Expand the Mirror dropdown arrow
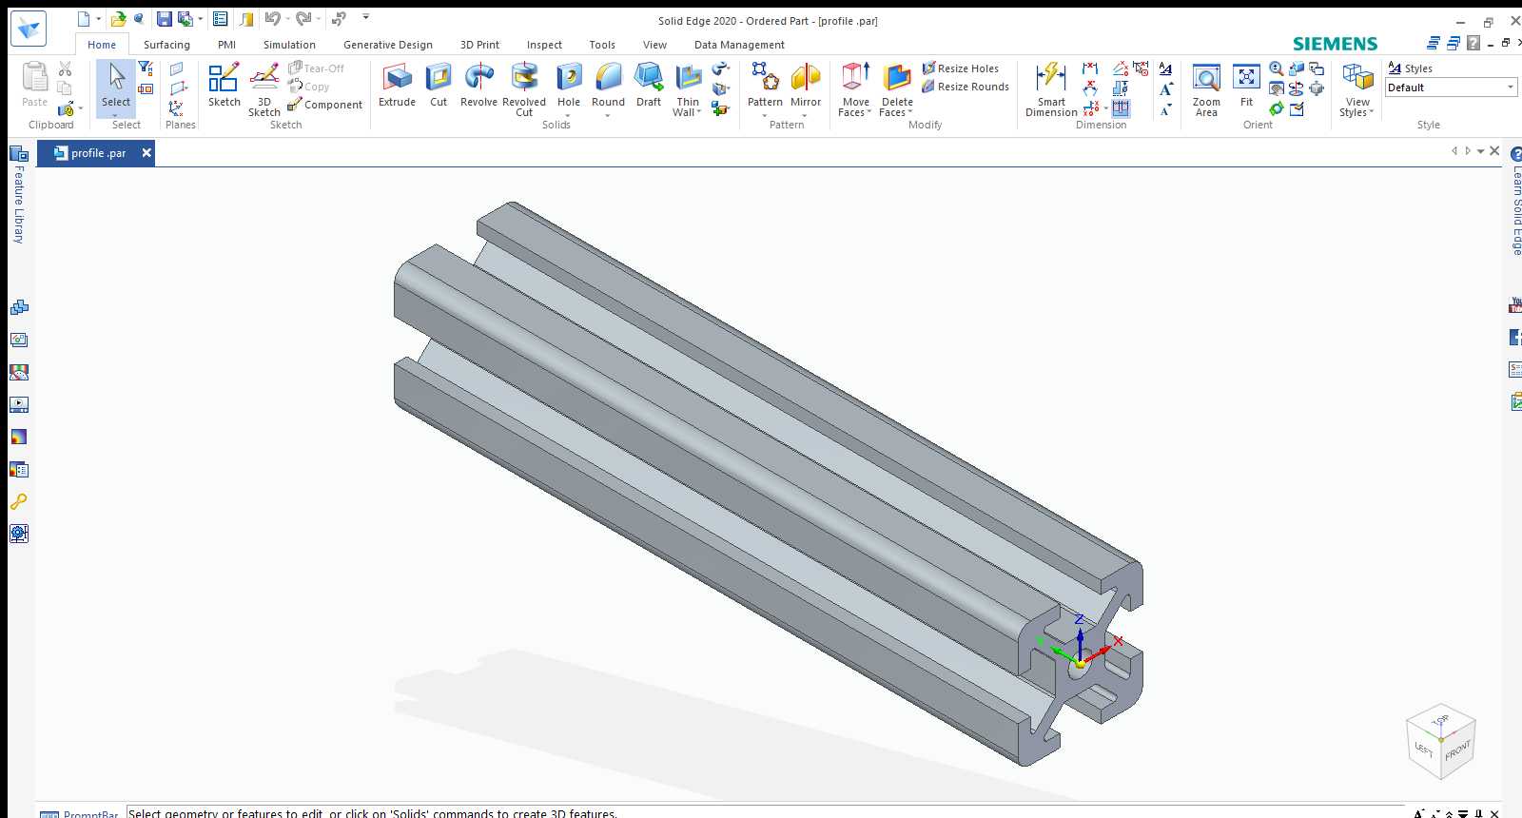Image resolution: width=1522 pixels, height=818 pixels. tap(805, 116)
